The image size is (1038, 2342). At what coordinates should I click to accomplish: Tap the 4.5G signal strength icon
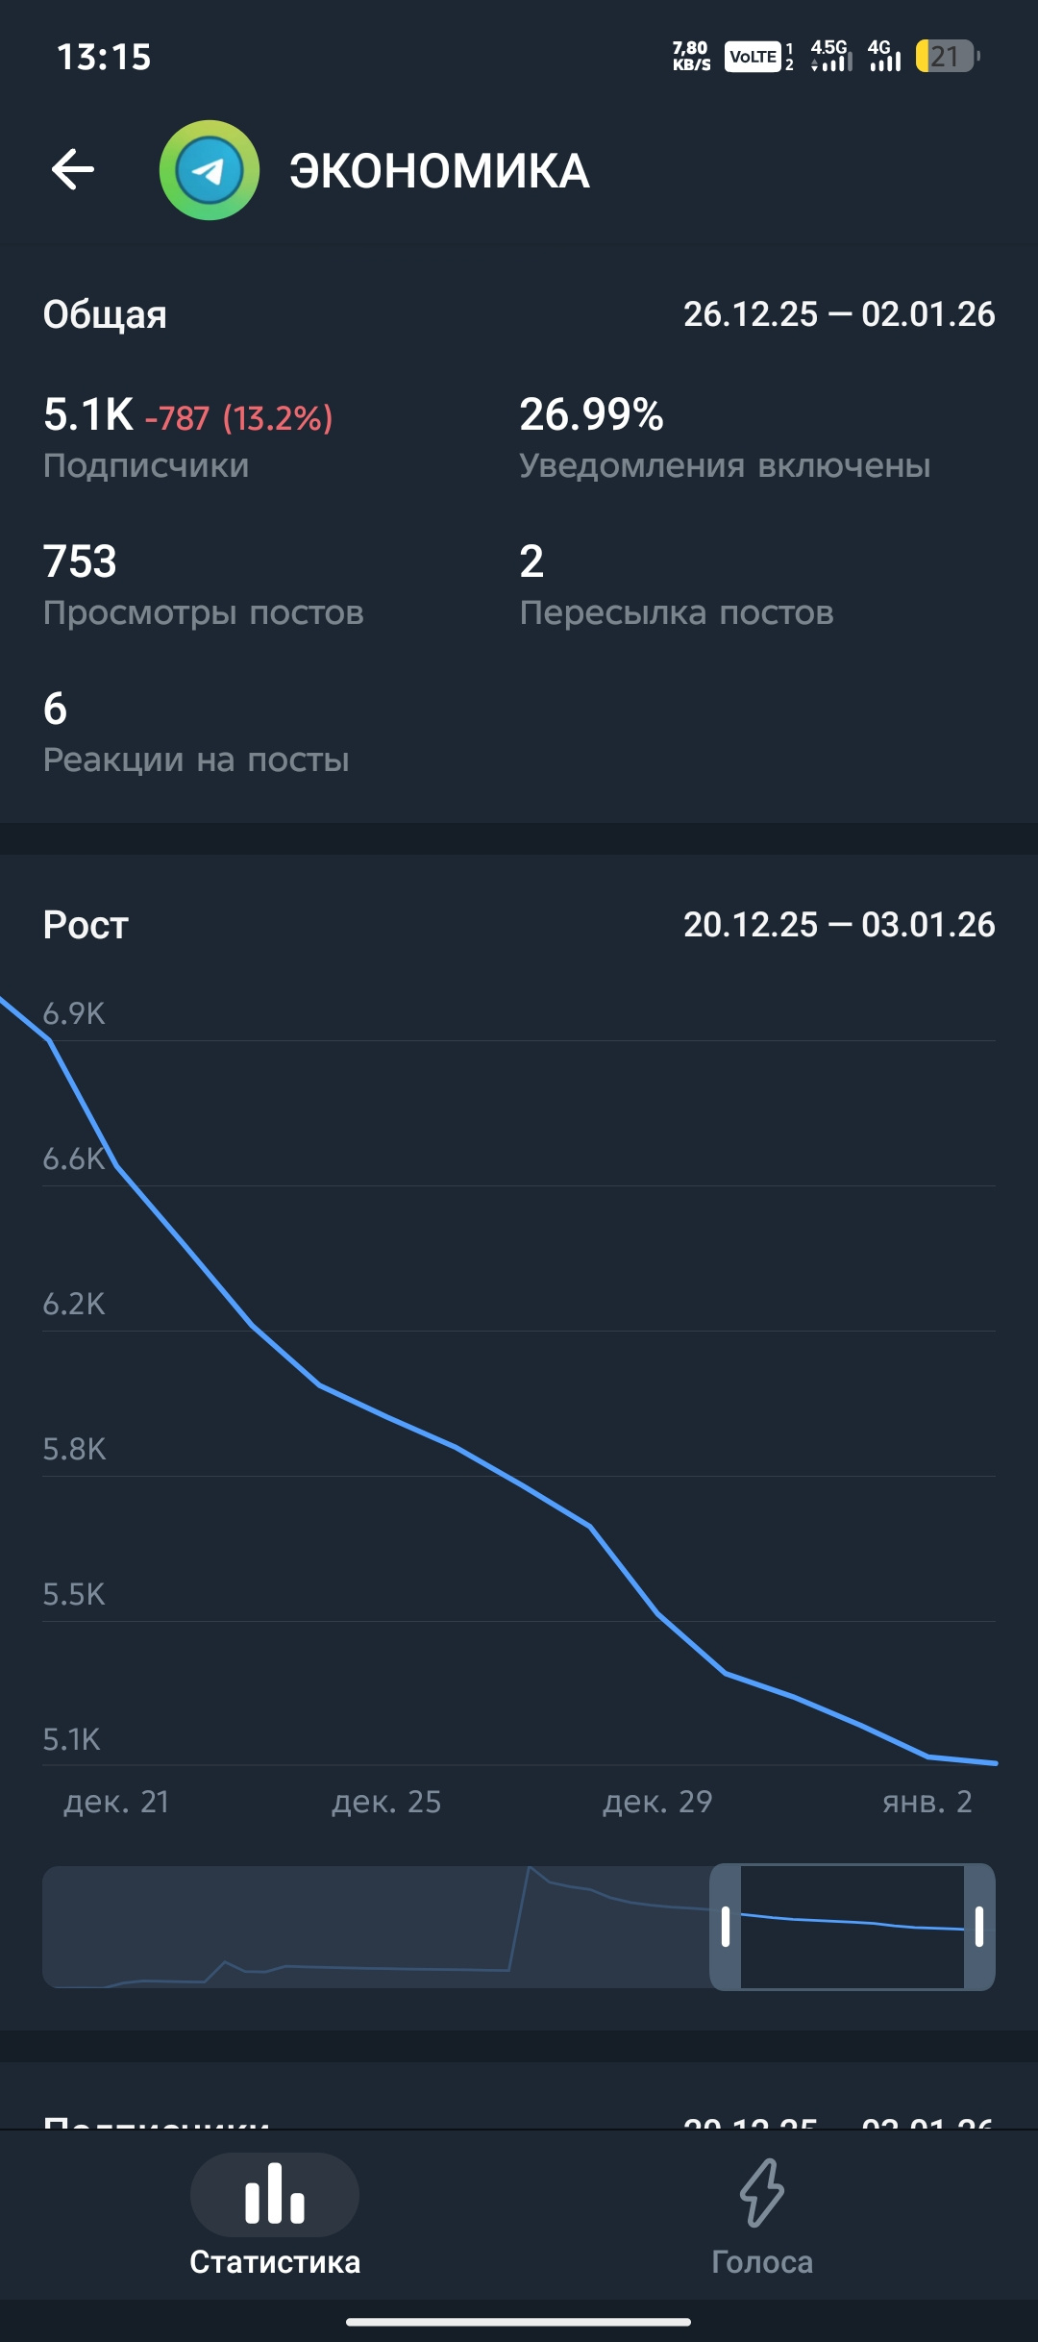pyautogui.click(x=830, y=57)
